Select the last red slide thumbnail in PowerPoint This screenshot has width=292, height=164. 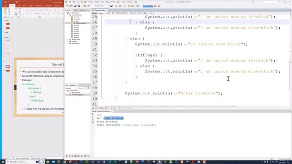click(8, 71)
